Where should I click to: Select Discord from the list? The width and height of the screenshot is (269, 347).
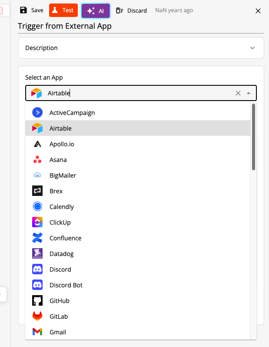[138, 270]
